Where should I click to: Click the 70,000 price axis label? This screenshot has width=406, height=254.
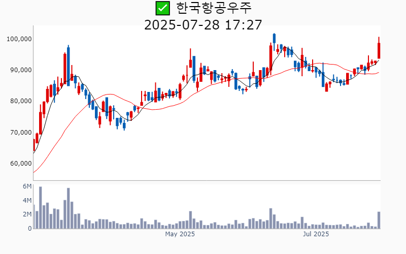[x=21, y=133]
